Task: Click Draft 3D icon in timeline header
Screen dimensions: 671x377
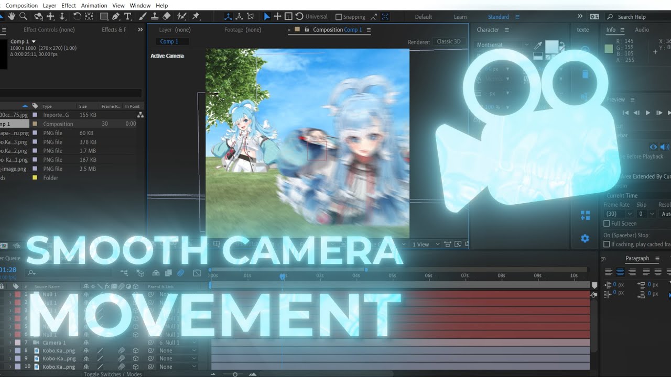Action: (x=140, y=273)
